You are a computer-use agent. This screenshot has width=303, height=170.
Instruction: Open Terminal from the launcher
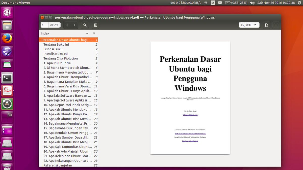click(x=7, y=78)
